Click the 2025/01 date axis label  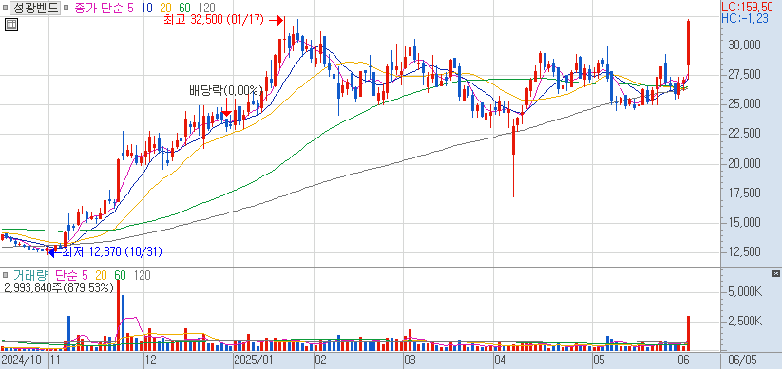254,360
